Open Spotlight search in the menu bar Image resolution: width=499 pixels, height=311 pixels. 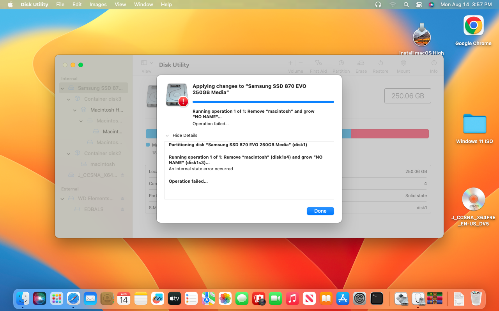click(x=406, y=5)
